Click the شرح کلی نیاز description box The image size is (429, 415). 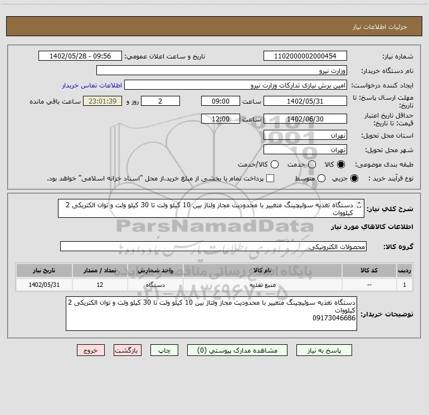point(211,208)
